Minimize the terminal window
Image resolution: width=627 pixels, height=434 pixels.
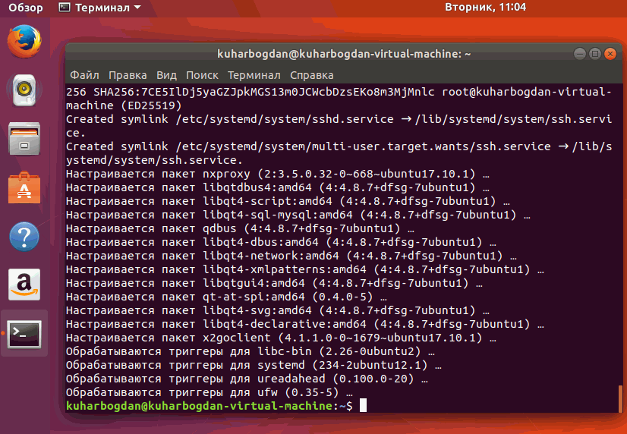580,54
